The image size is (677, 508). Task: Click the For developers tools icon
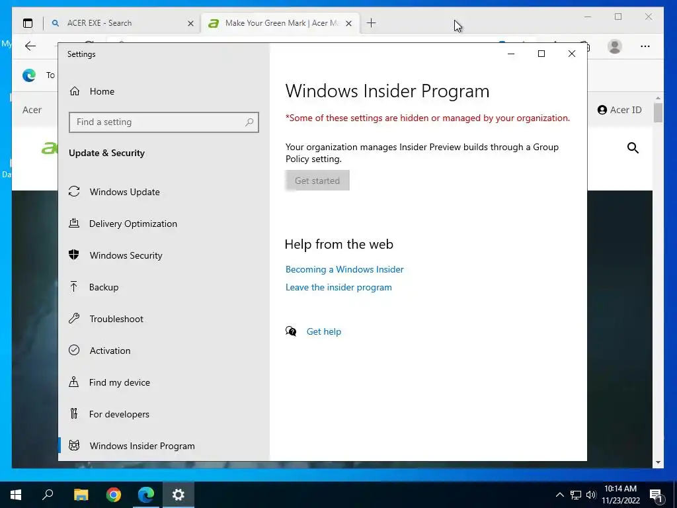[x=74, y=413]
